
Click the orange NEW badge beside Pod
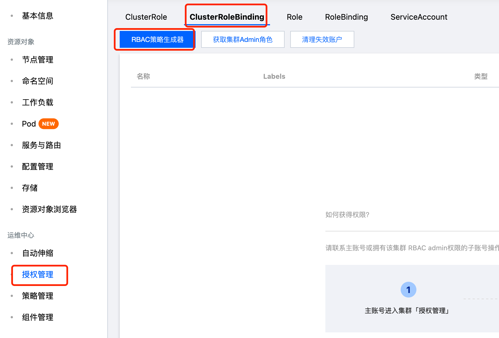tap(48, 124)
